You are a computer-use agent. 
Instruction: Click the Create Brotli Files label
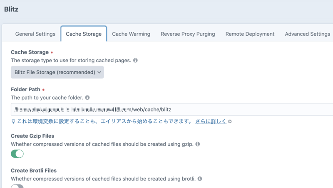click(34, 170)
